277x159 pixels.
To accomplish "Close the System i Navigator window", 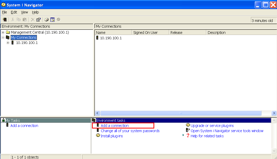I will (x=273, y=5).
